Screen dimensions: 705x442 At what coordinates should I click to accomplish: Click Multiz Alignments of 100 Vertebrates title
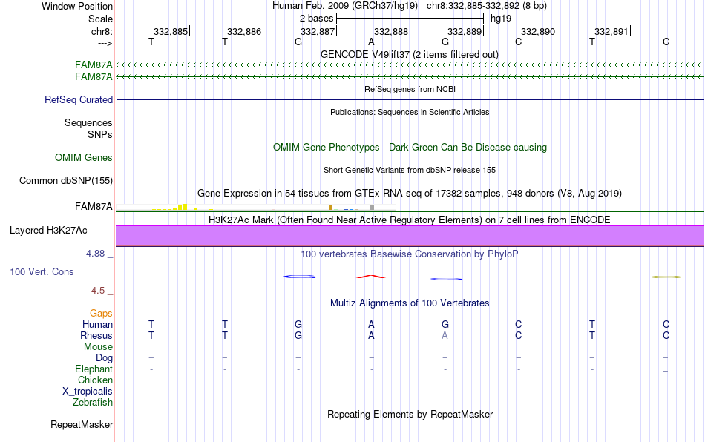[410, 303]
